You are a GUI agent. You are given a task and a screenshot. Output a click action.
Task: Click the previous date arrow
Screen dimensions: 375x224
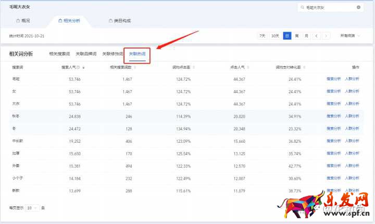pos(317,36)
